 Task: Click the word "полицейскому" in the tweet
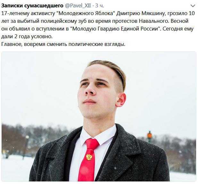click(x=59, y=21)
